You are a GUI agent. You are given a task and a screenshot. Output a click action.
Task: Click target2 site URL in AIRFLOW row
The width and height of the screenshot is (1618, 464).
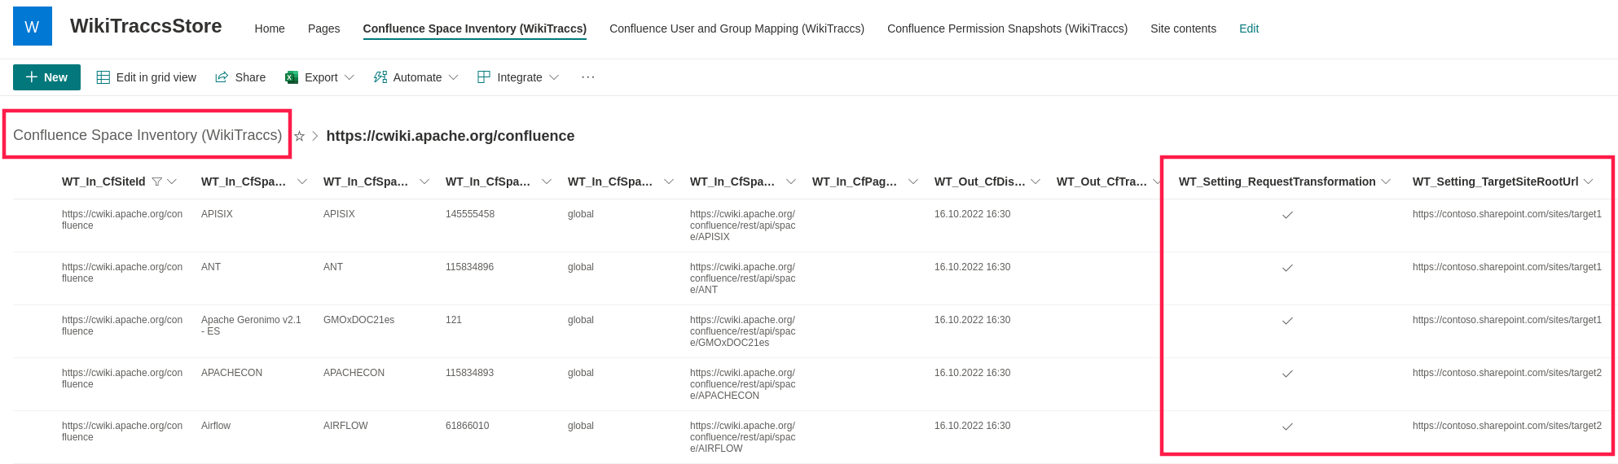tap(1507, 426)
